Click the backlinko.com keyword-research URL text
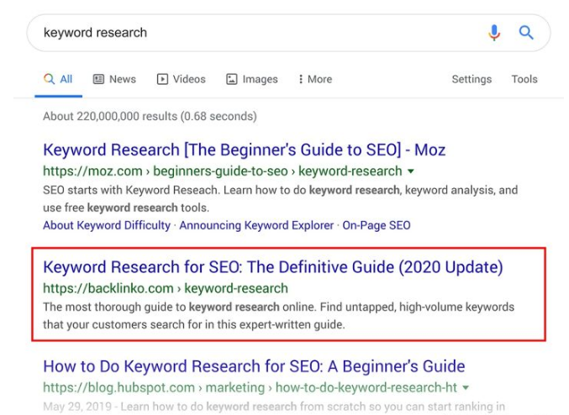Image resolution: width=569 pixels, height=415 pixels. coord(166,288)
